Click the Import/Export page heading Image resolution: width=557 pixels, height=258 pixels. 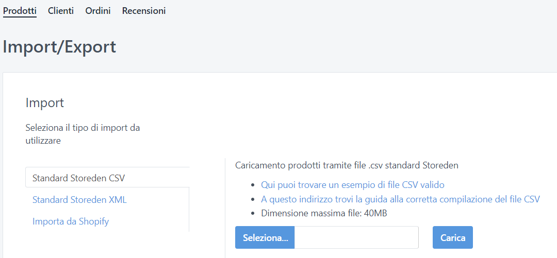[59, 47]
